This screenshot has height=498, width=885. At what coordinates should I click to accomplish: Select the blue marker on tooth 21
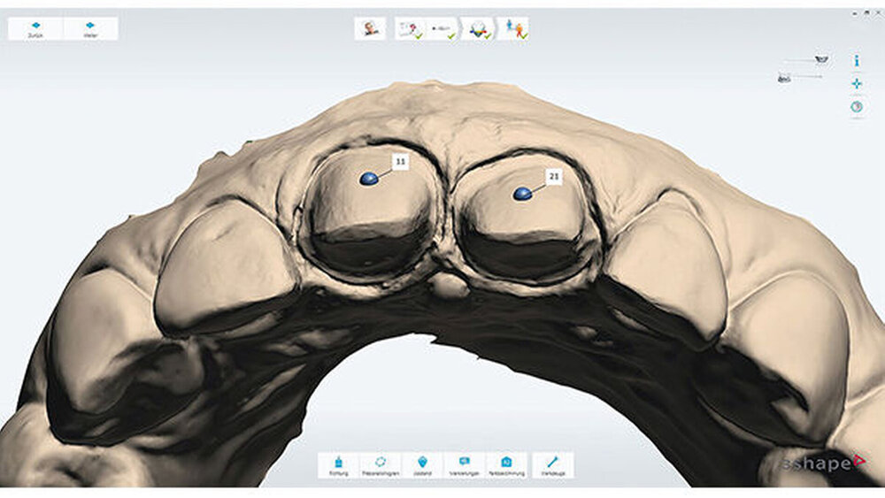(x=522, y=194)
